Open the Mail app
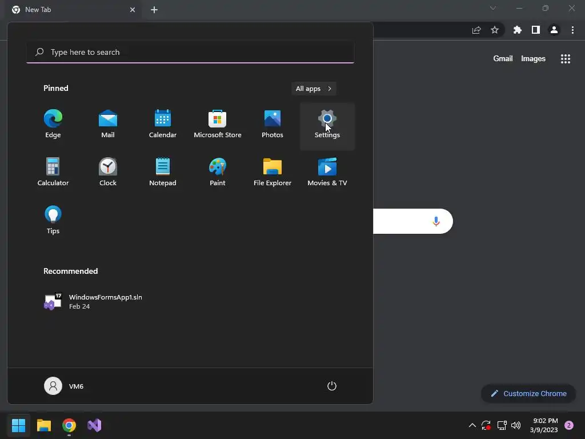 click(x=108, y=124)
